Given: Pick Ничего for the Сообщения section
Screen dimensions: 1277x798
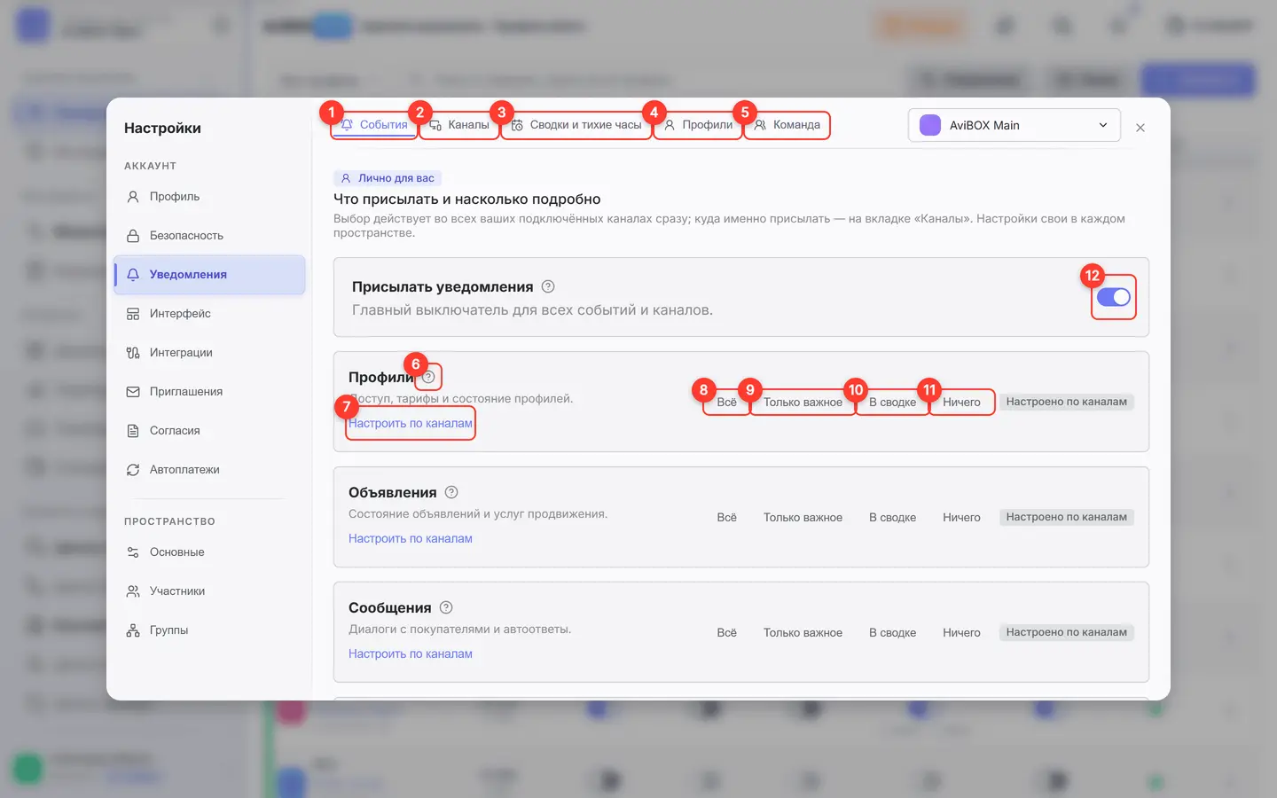Looking at the screenshot, I should click(x=961, y=633).
